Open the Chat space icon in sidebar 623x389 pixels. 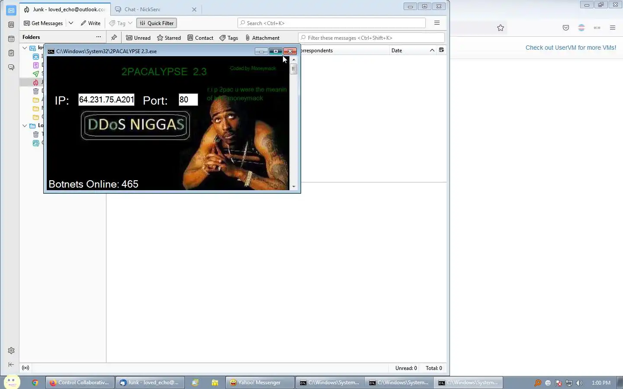point(11,67)
